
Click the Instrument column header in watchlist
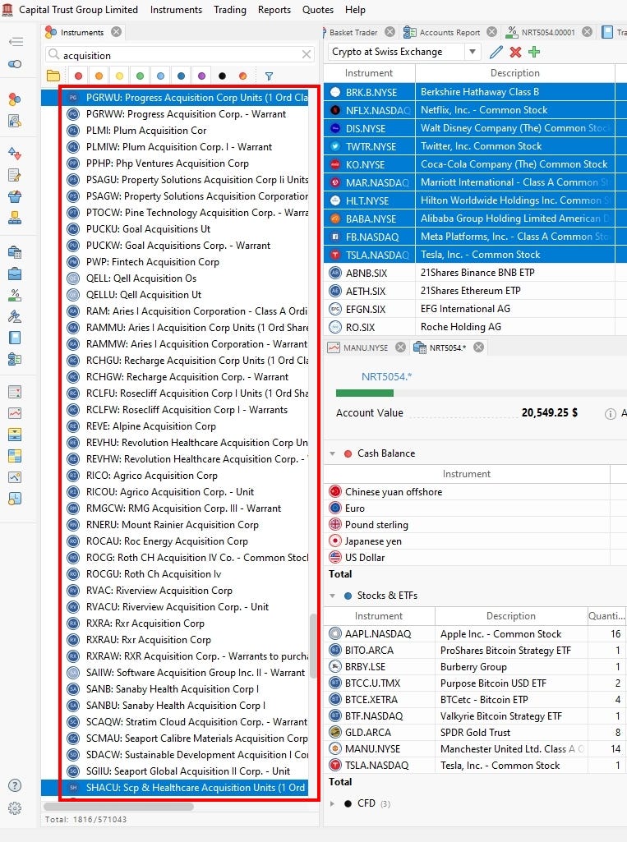point(369,73)
